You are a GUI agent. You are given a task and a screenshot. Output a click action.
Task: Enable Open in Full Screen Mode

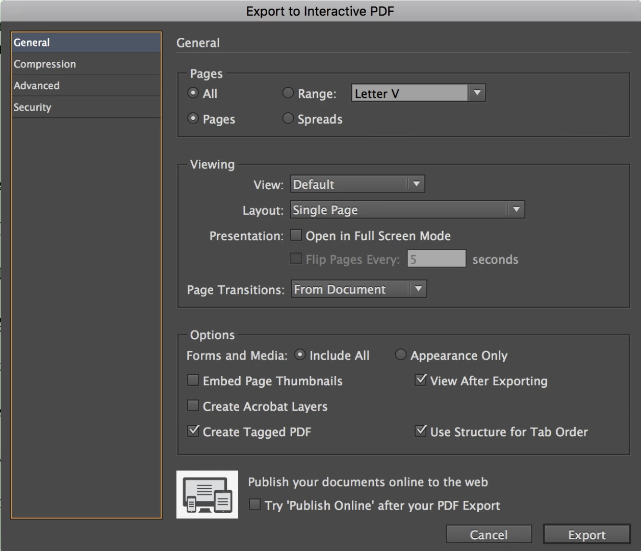[296, 235]
